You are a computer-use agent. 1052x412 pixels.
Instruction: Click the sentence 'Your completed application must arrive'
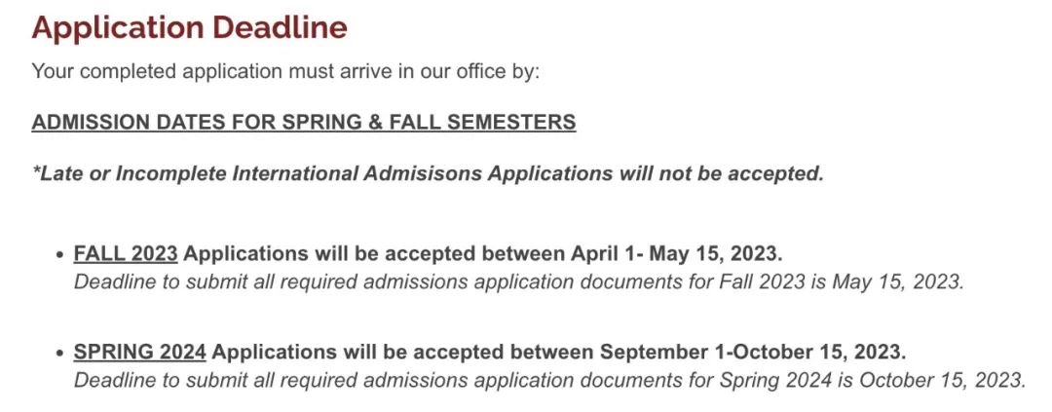point(285,71)
